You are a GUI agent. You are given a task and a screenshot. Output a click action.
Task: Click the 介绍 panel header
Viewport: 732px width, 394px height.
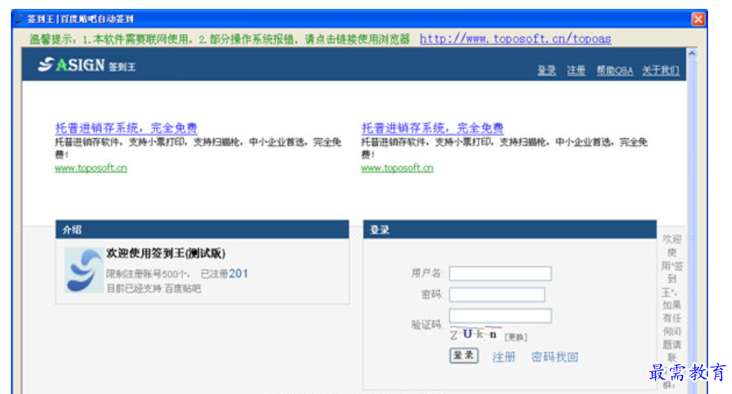[202, 229]
